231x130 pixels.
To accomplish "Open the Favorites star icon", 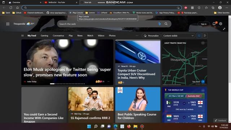I will click(206, 8).
